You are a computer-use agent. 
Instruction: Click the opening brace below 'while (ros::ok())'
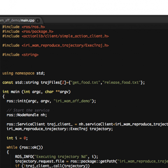pos(8,152)
